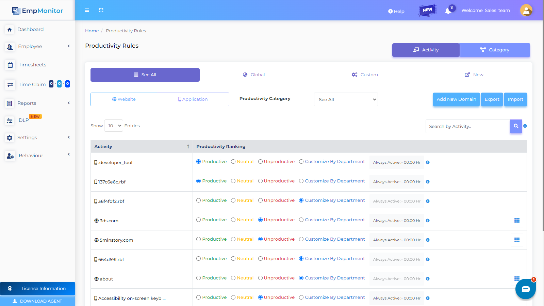Click the NEW banner icon in header
This screenshot has width=544, height=306.
(x=427, y=10)
